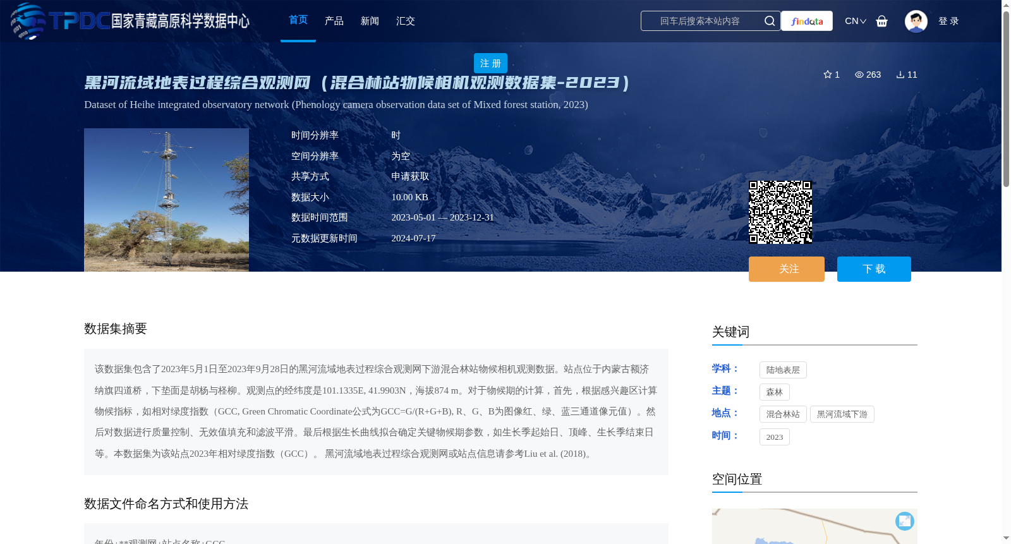Click the 注册 button
The height and width of the screenshot is (544, 1011).
coord(490,63)
